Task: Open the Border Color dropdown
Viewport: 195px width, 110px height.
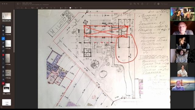Action: [x=66, y=8]
